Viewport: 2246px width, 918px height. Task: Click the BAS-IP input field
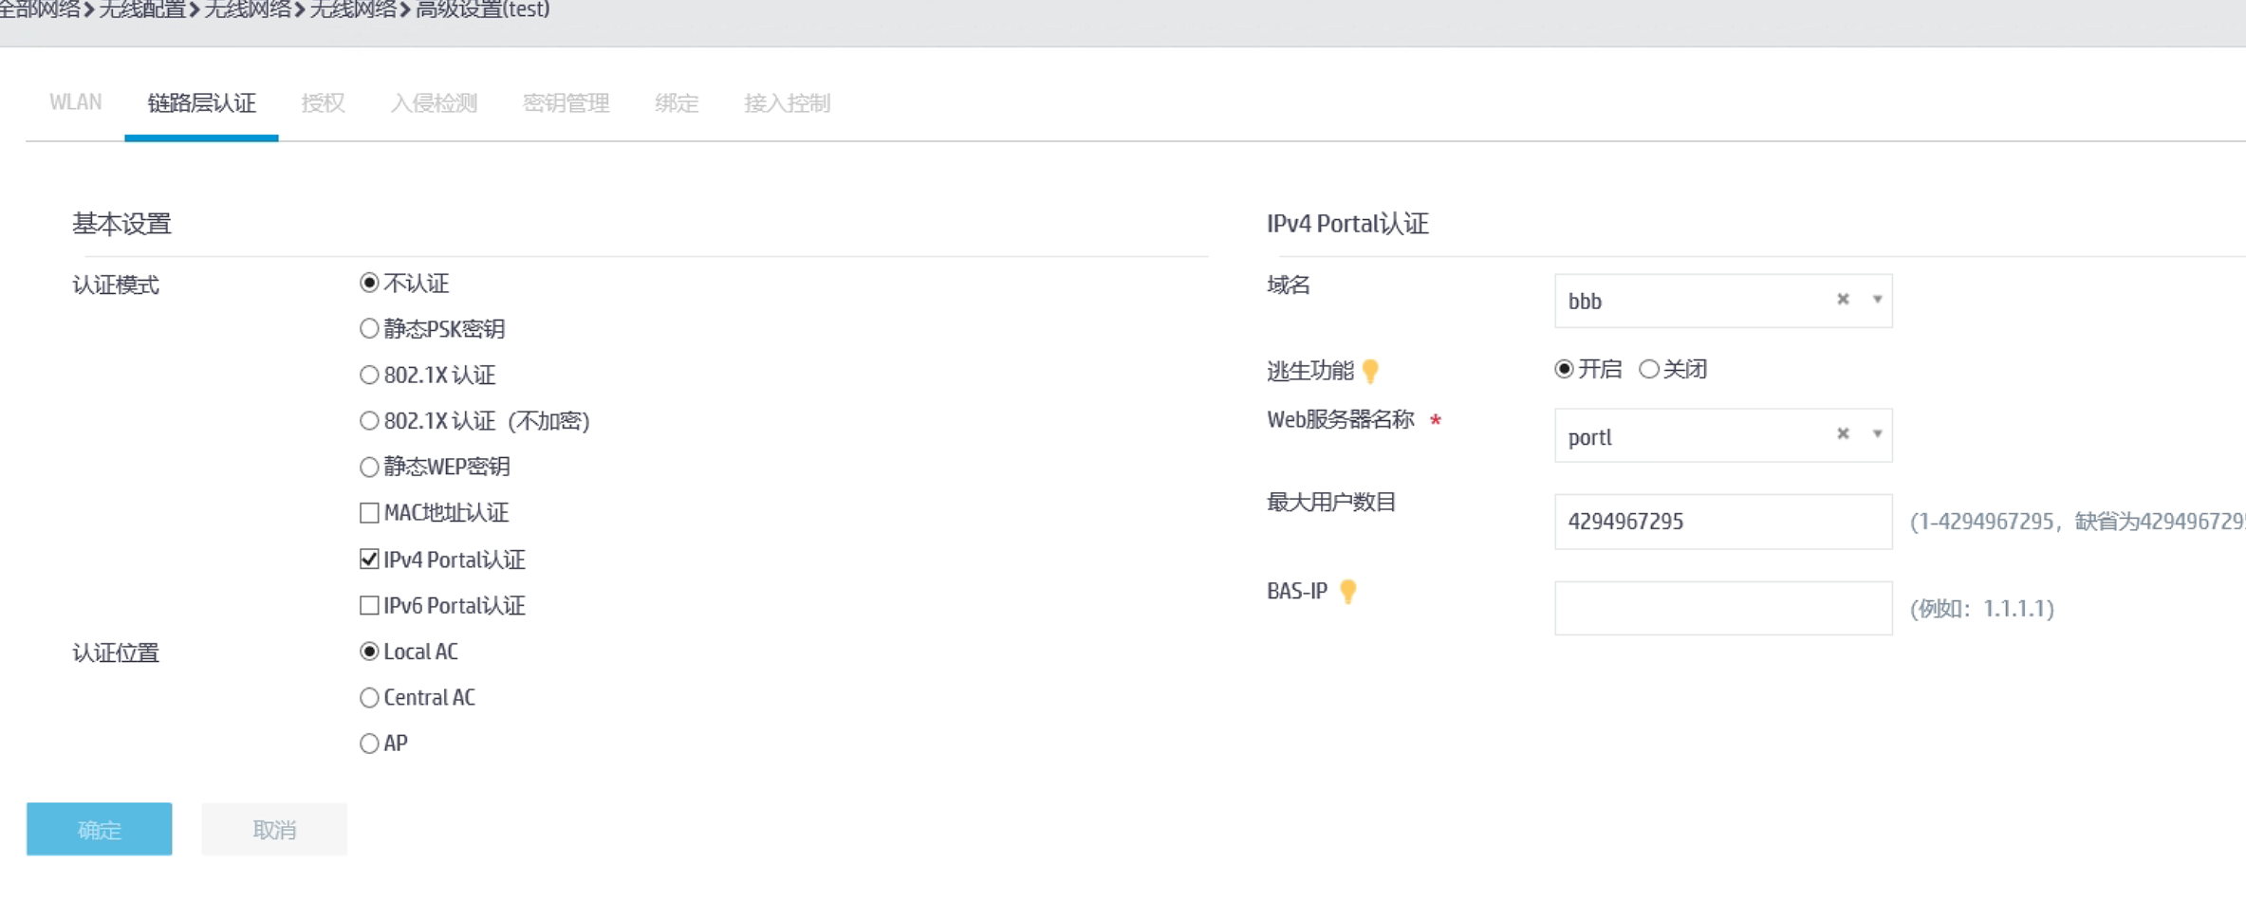pos(1722,608)
